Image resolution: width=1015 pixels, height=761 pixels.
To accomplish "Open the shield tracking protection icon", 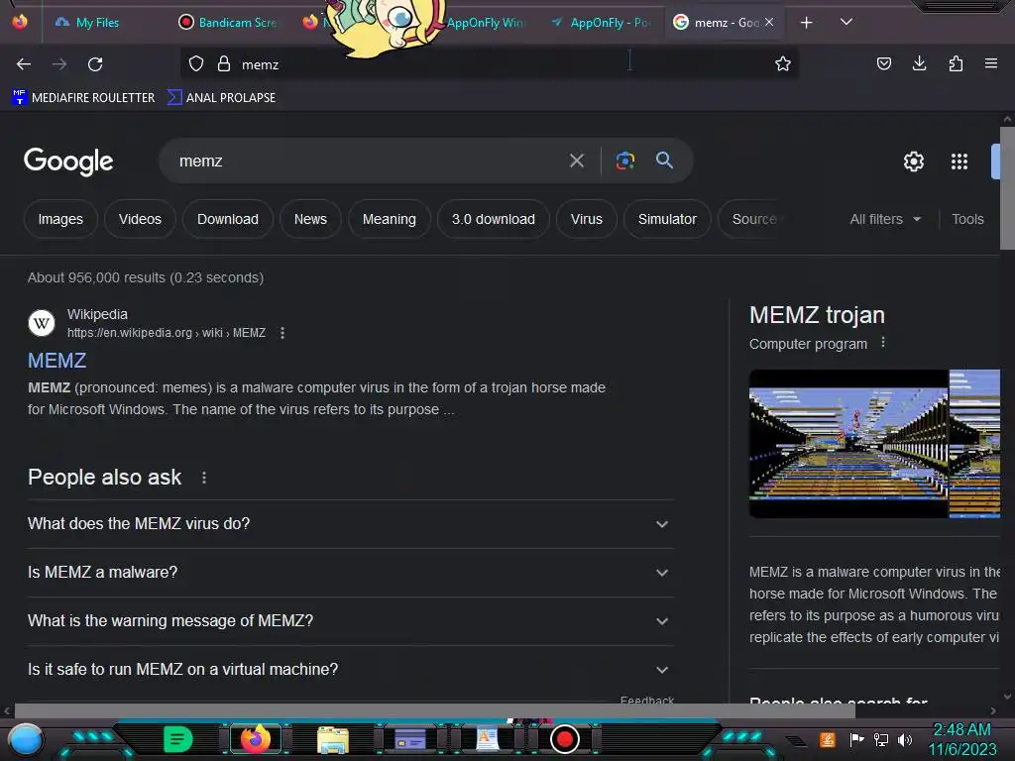I will point(196,64).
